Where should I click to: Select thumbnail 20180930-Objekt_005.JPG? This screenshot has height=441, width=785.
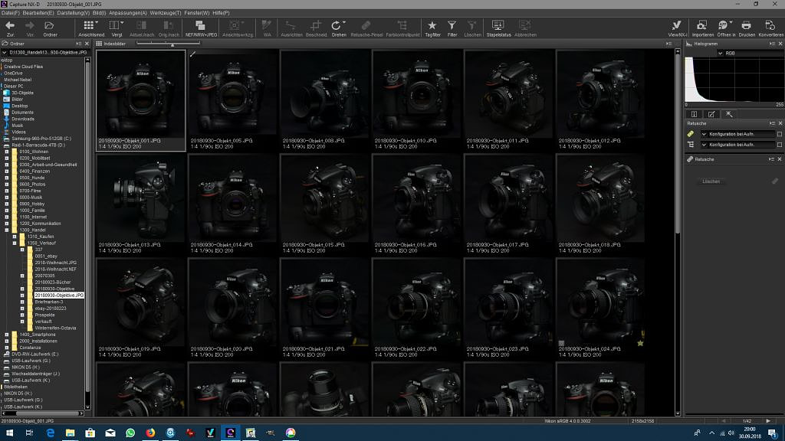coord(232,100)
